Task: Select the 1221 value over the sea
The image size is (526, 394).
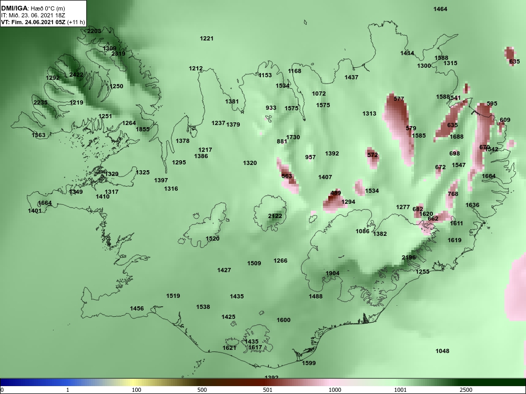Action: click(207, 38)
